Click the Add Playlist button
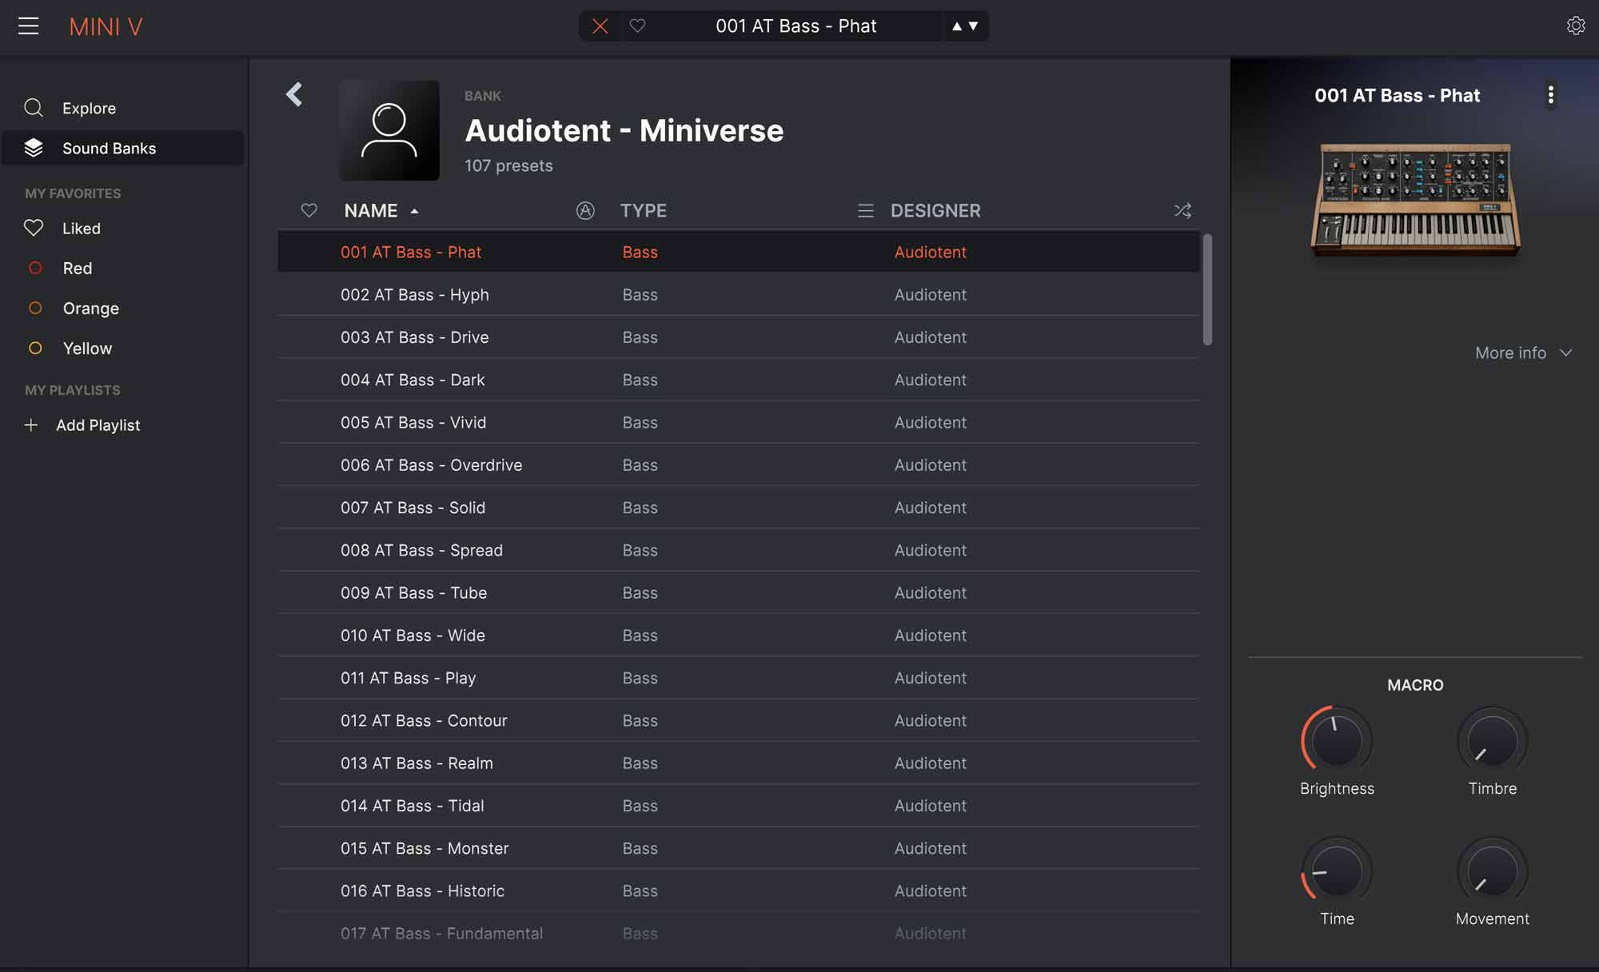This screenshot has height=972, width=1599. click(x=97, y=425)
